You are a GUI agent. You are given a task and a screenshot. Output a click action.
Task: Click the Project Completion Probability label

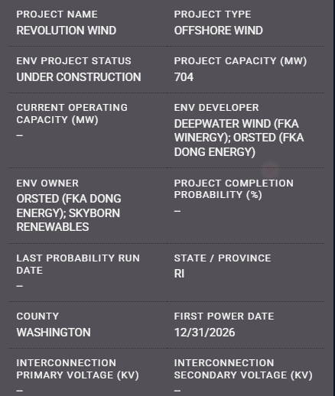(x=234, y=189)
